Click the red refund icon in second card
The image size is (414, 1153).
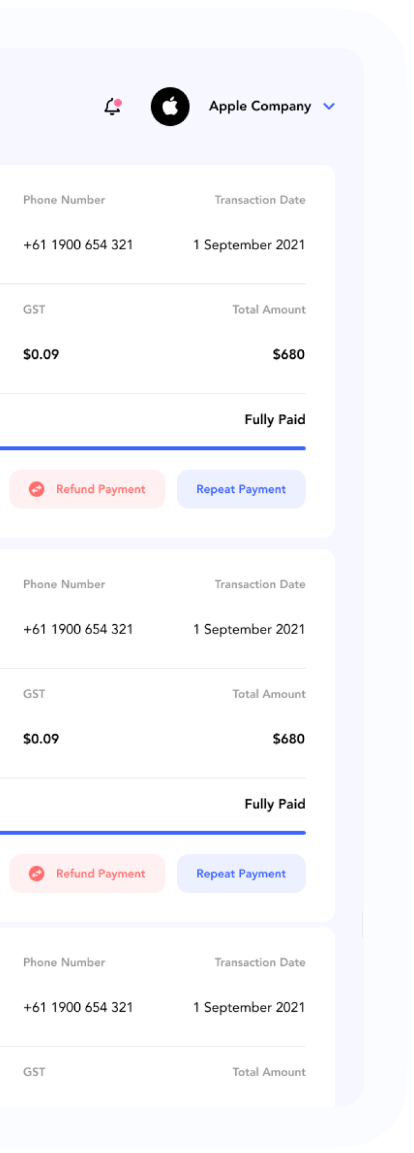(37, 873)
